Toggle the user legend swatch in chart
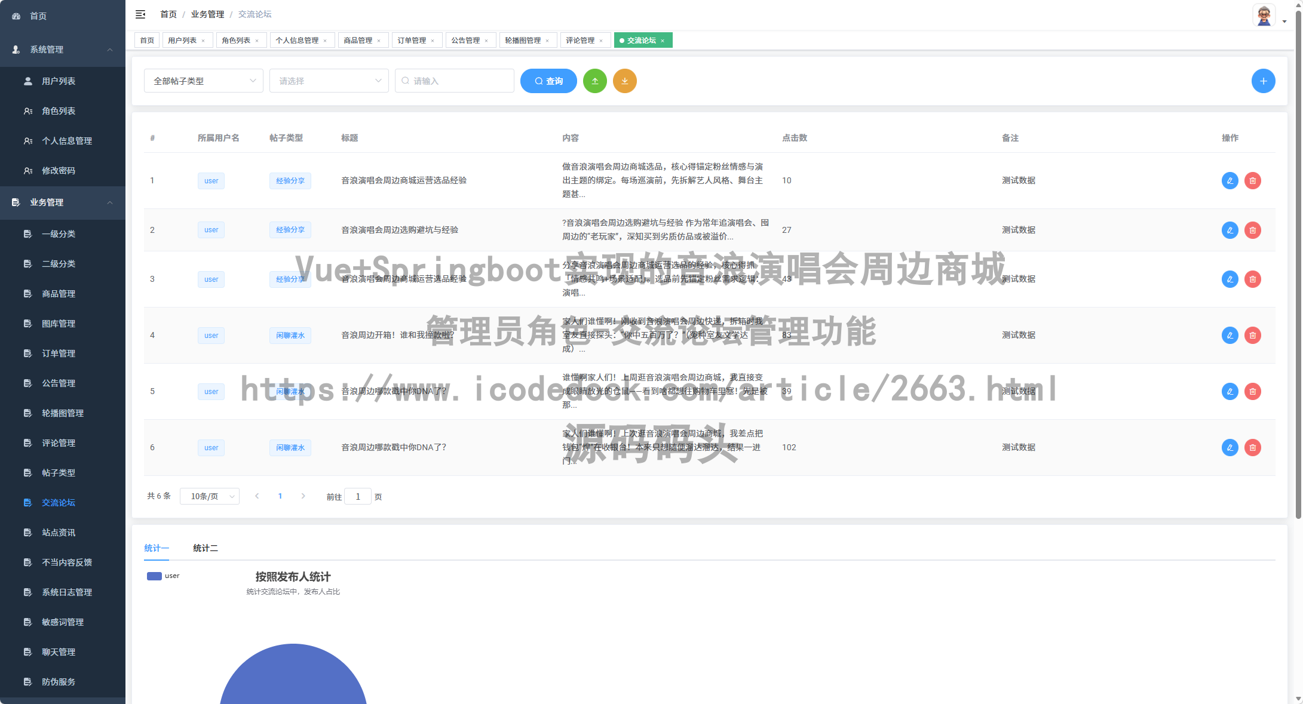Viewport: 1303px width, 704px height. pyautogui.click(x=154, y=576)
